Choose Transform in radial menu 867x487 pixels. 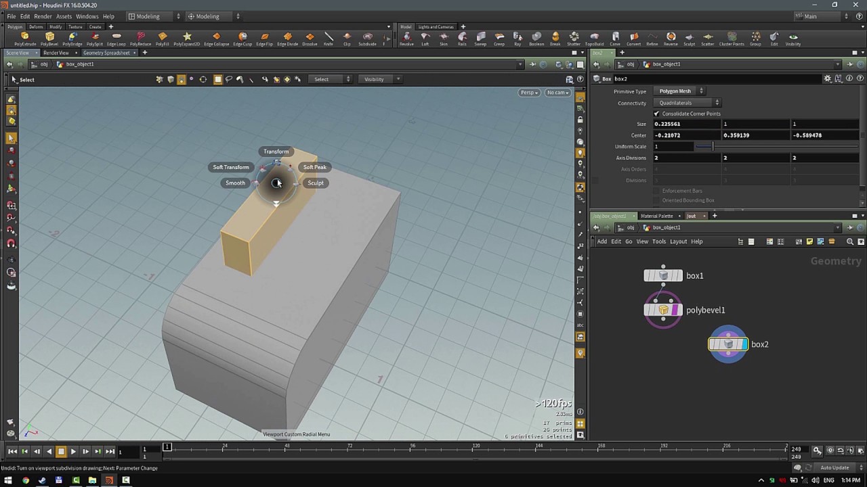pos(276,152)
